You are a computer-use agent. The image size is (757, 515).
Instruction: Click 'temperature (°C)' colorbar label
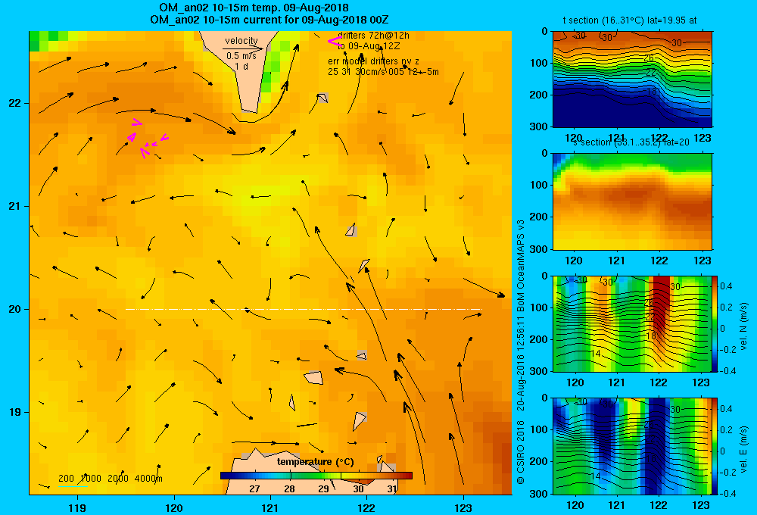tap(315, 462)
